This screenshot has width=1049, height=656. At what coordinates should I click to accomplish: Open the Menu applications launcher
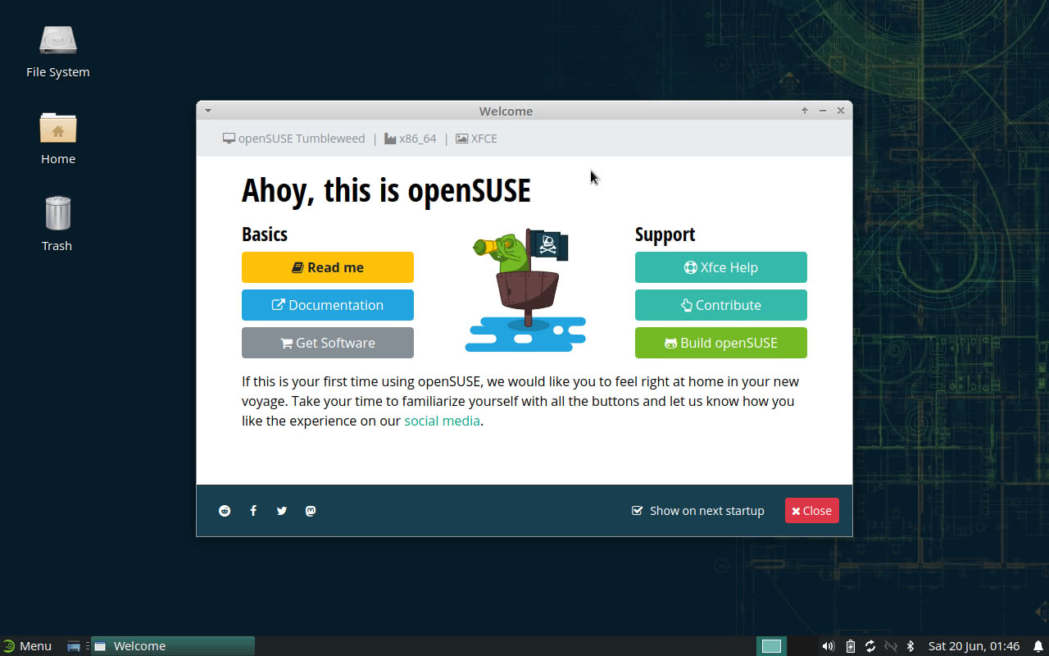tap(27, 646)
